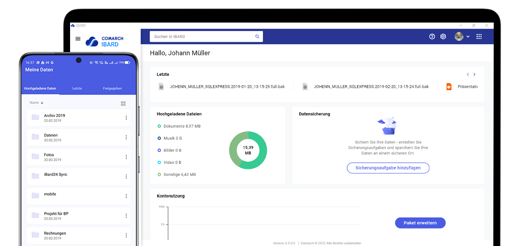Open JOHENN_MULLER_SQLEXPRESS.2019-01-20 file name
The width and height of the screenshot is (505, 246).
point(227,86)
